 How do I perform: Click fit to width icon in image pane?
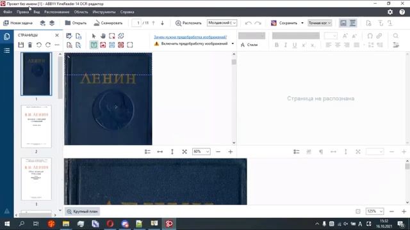point(160,151)
